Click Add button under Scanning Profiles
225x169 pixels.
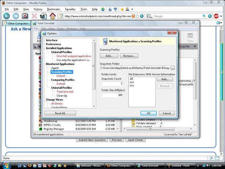(109, 56)
